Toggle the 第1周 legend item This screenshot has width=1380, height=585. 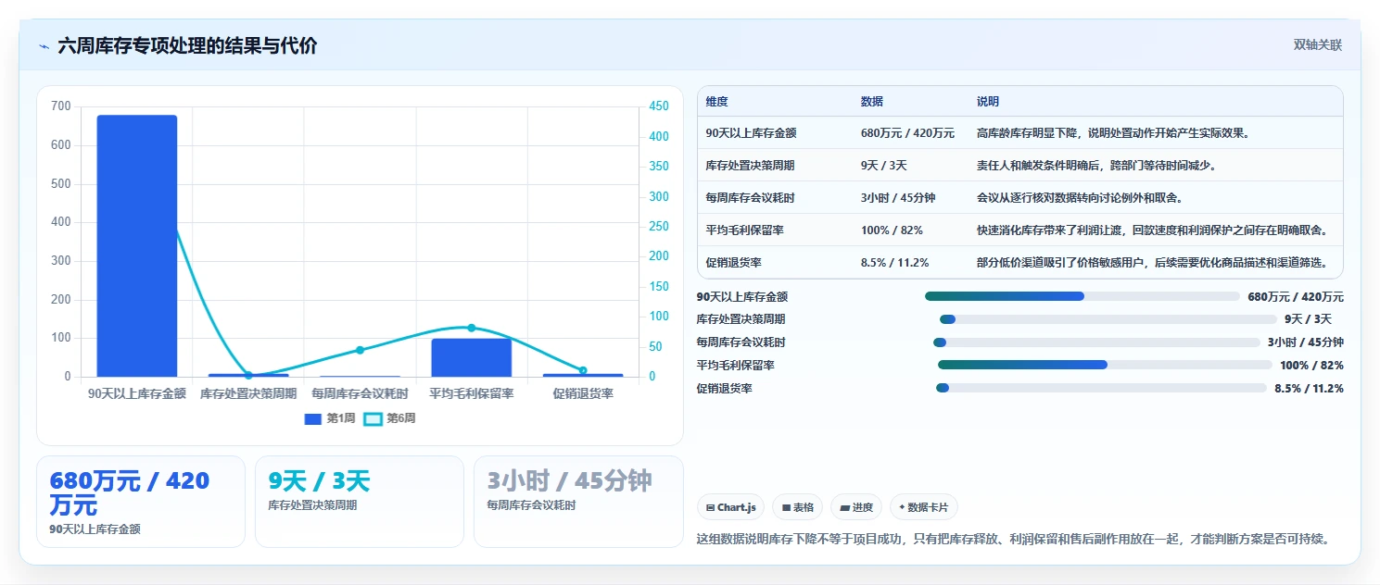point(330,418)
